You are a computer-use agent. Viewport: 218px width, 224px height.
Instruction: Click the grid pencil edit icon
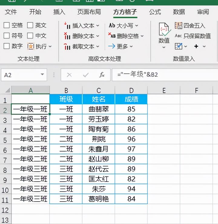pyautogui.click(x=179, y=46)
